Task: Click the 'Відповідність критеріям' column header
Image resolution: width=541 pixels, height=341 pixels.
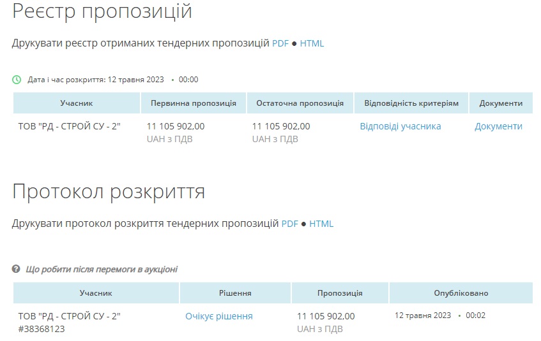Action: click(411, 103)
